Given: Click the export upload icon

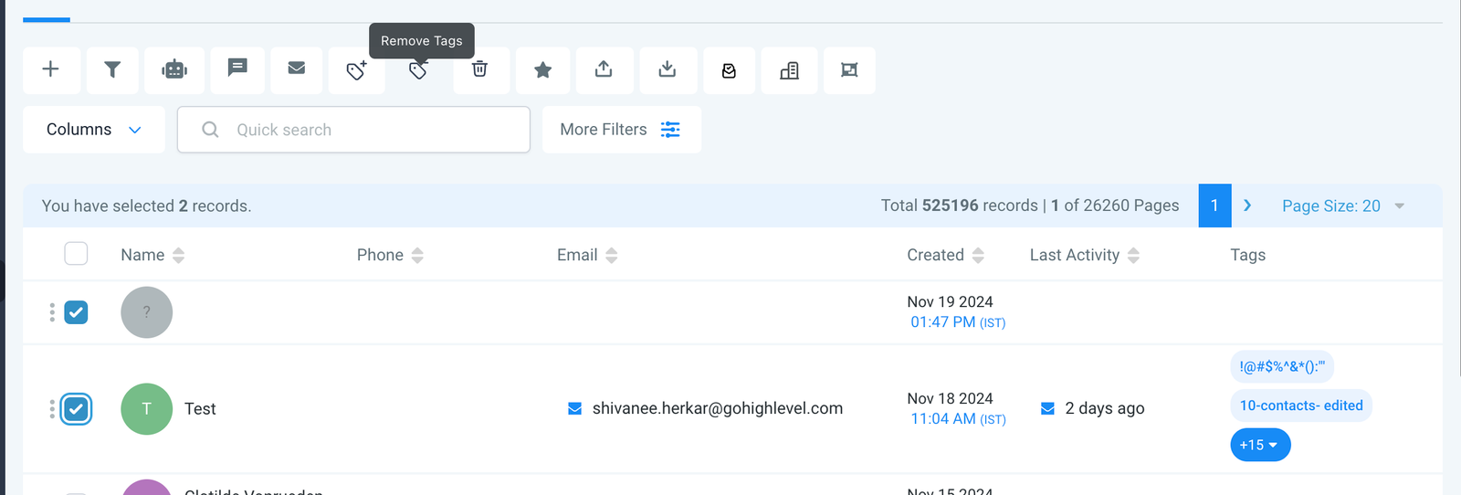Looking at the screenshot, I should (x=604, y=69).
